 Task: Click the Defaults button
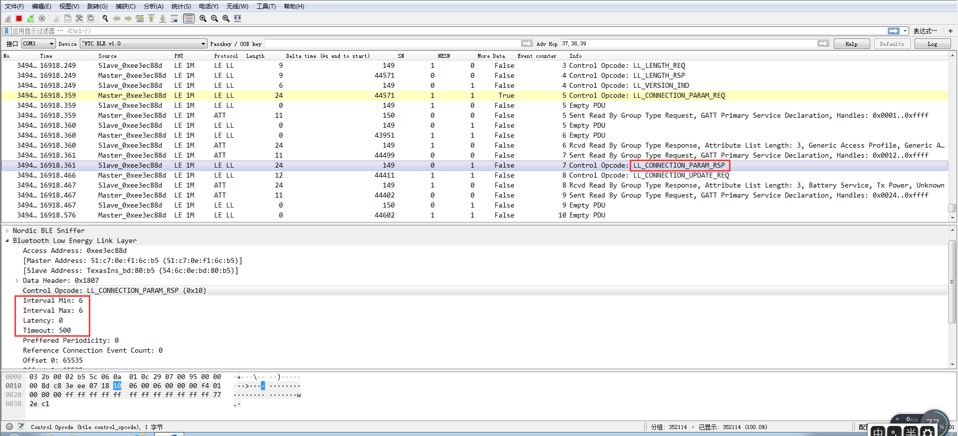click(x=892, y=44)
